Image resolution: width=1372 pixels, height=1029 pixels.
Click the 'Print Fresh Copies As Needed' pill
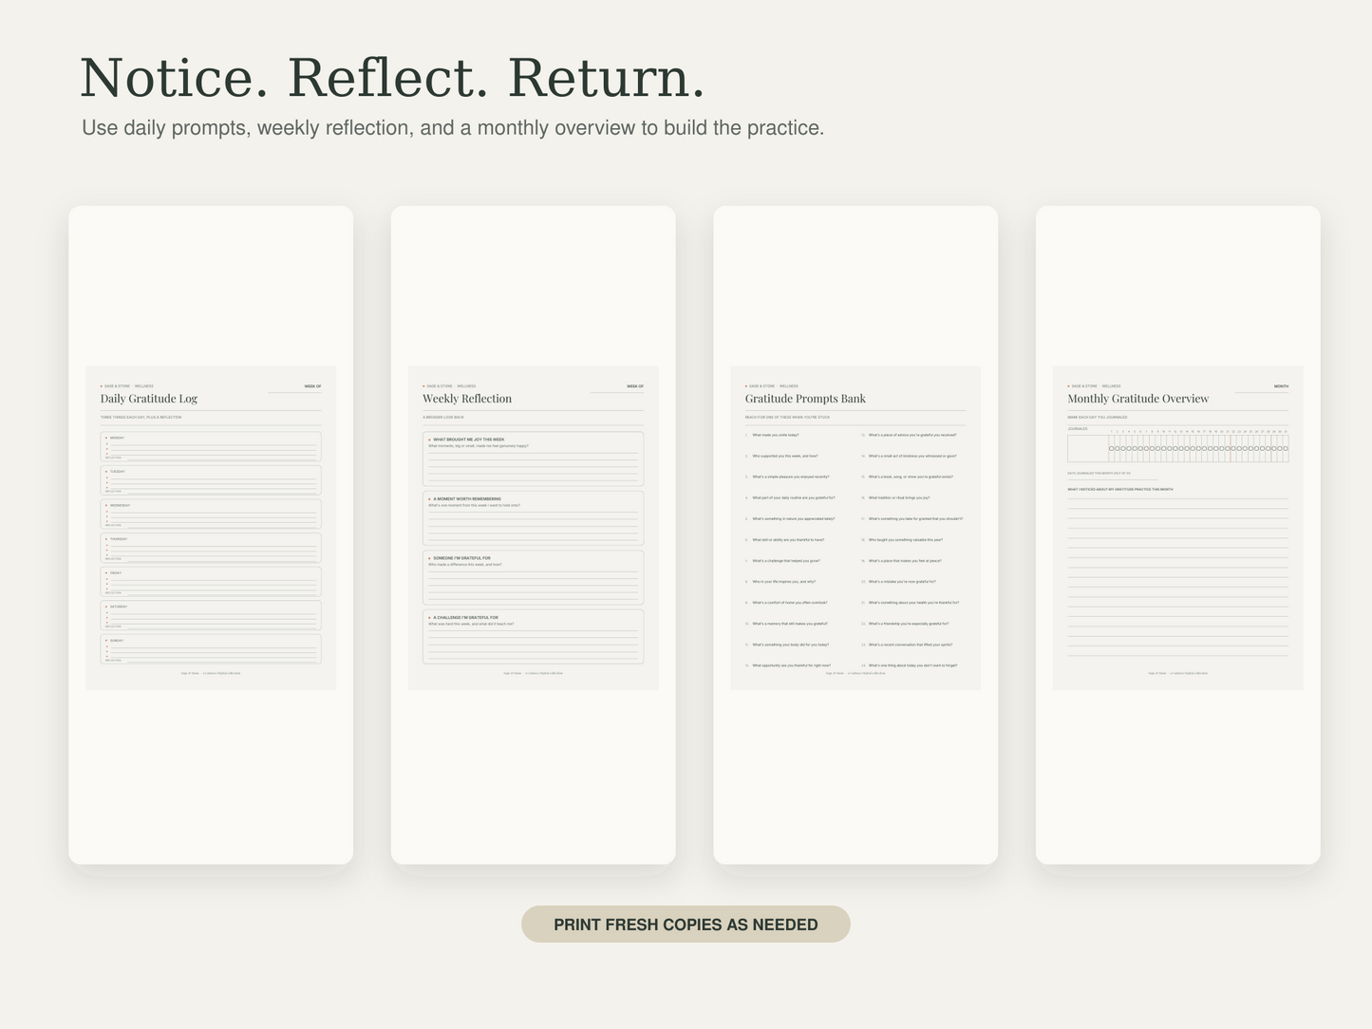pyautogui.click(x=686, y=925)
